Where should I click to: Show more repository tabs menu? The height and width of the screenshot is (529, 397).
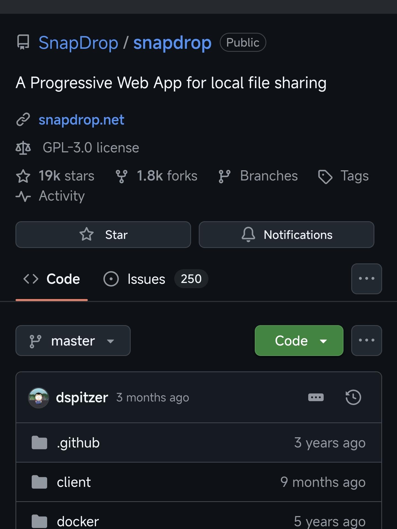[x=366, y=279]
